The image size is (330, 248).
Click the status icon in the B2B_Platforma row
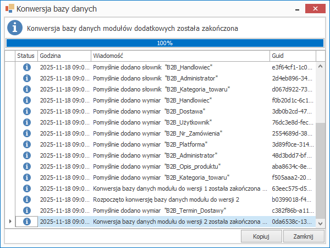coord(26,144)
